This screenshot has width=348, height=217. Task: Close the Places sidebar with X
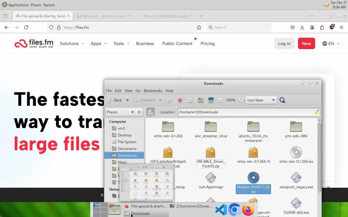click(x=139, y=112)
